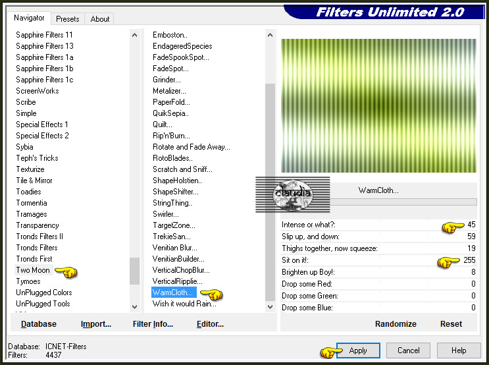Select EndageredSpecies filter
The width and height of the screenshot is (489, 365).
182,46
